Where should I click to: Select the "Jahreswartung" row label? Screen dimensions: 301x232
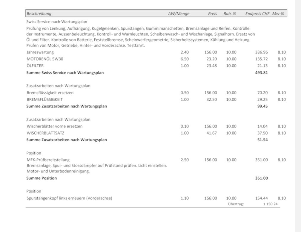pyautogui.click(x=40, y=52)
